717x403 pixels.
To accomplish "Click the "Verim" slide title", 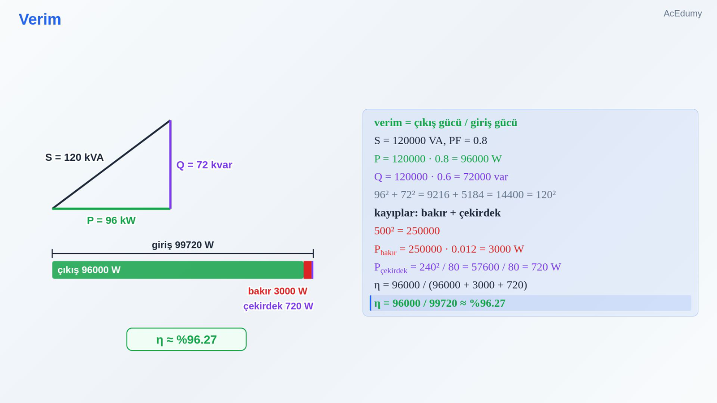I will coord(40,19).
